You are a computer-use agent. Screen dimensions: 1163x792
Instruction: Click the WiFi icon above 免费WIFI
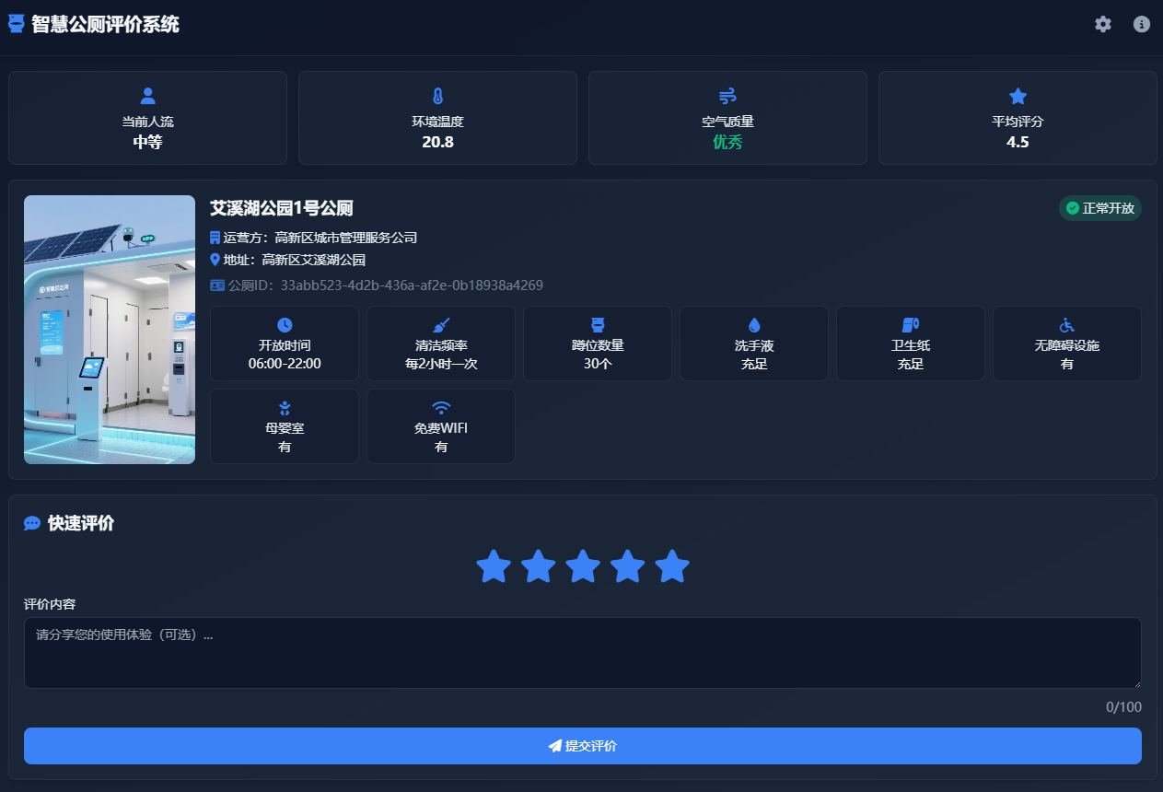(x=441, y=407)
